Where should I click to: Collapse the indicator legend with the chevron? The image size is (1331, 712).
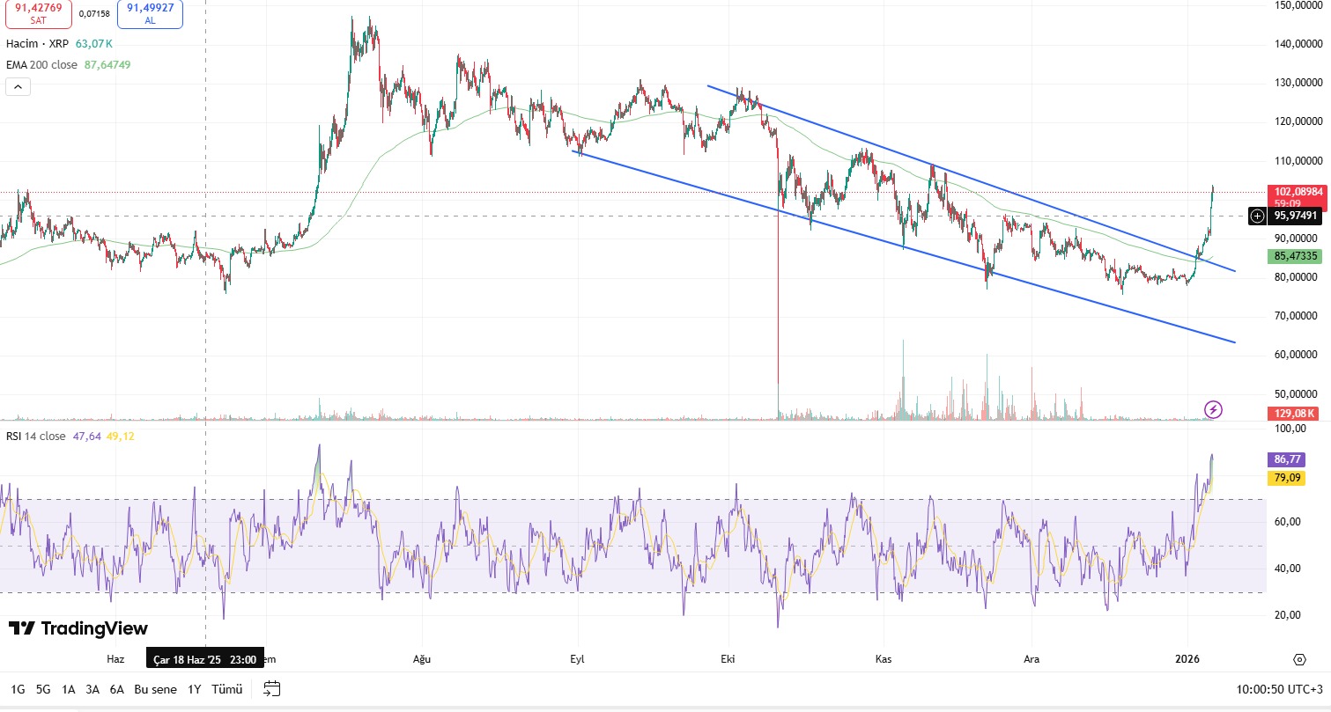click(x=18, y=86)
